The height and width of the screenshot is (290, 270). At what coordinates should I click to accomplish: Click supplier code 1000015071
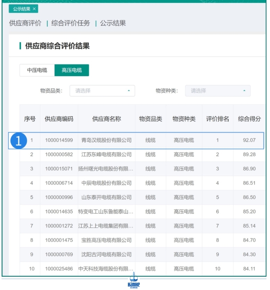click(59, 169)
